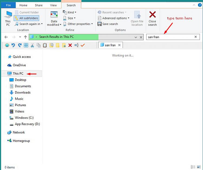Click the Open file location button

[x=137, y=18]
